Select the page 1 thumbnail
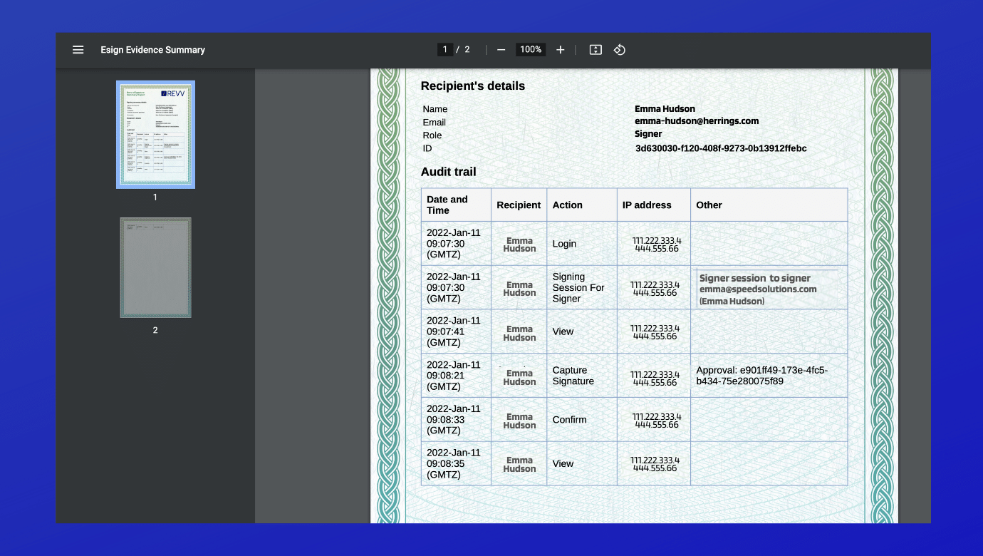This screenshot has width=983, height=556. 155,134
